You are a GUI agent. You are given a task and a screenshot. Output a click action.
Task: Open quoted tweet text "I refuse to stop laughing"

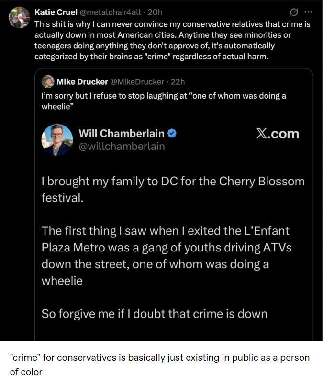tap(163, 101)
